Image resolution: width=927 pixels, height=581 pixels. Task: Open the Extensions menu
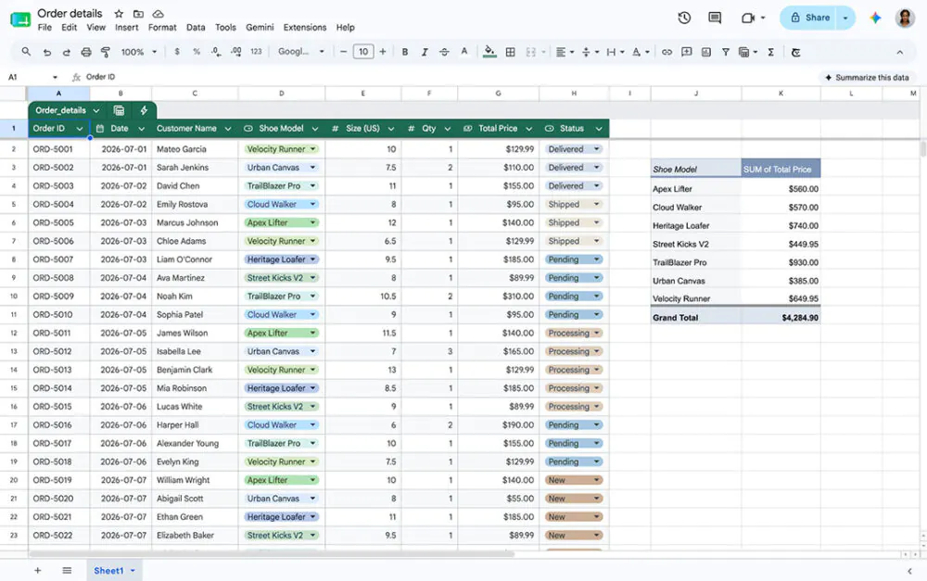coord(304,27)
